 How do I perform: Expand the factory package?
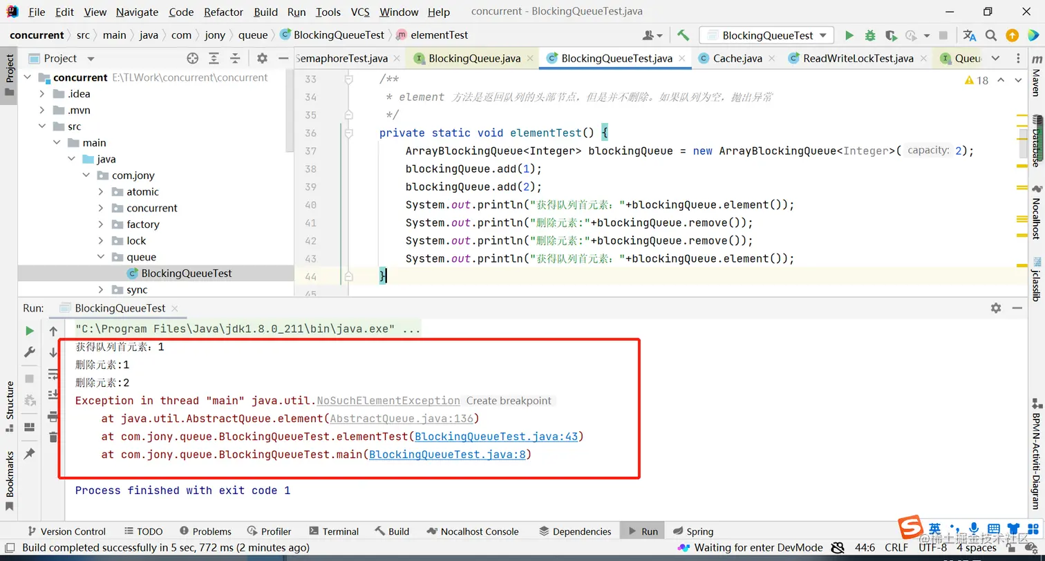pos(101,225)
